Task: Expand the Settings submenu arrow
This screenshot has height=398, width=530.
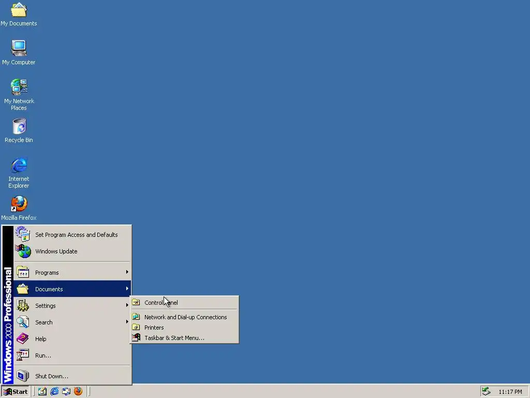Action: coord(127,305)
